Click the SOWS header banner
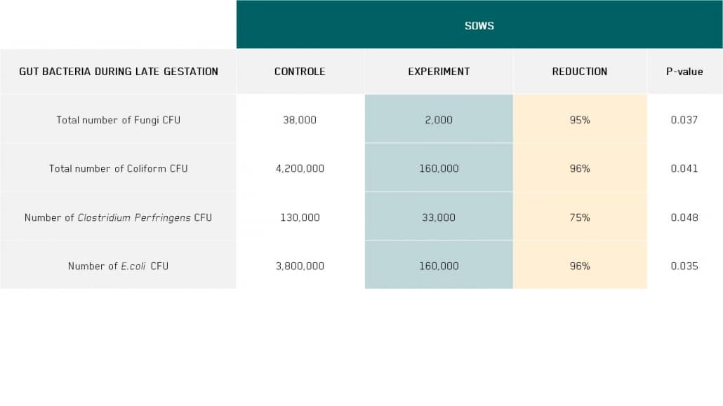 479,26
